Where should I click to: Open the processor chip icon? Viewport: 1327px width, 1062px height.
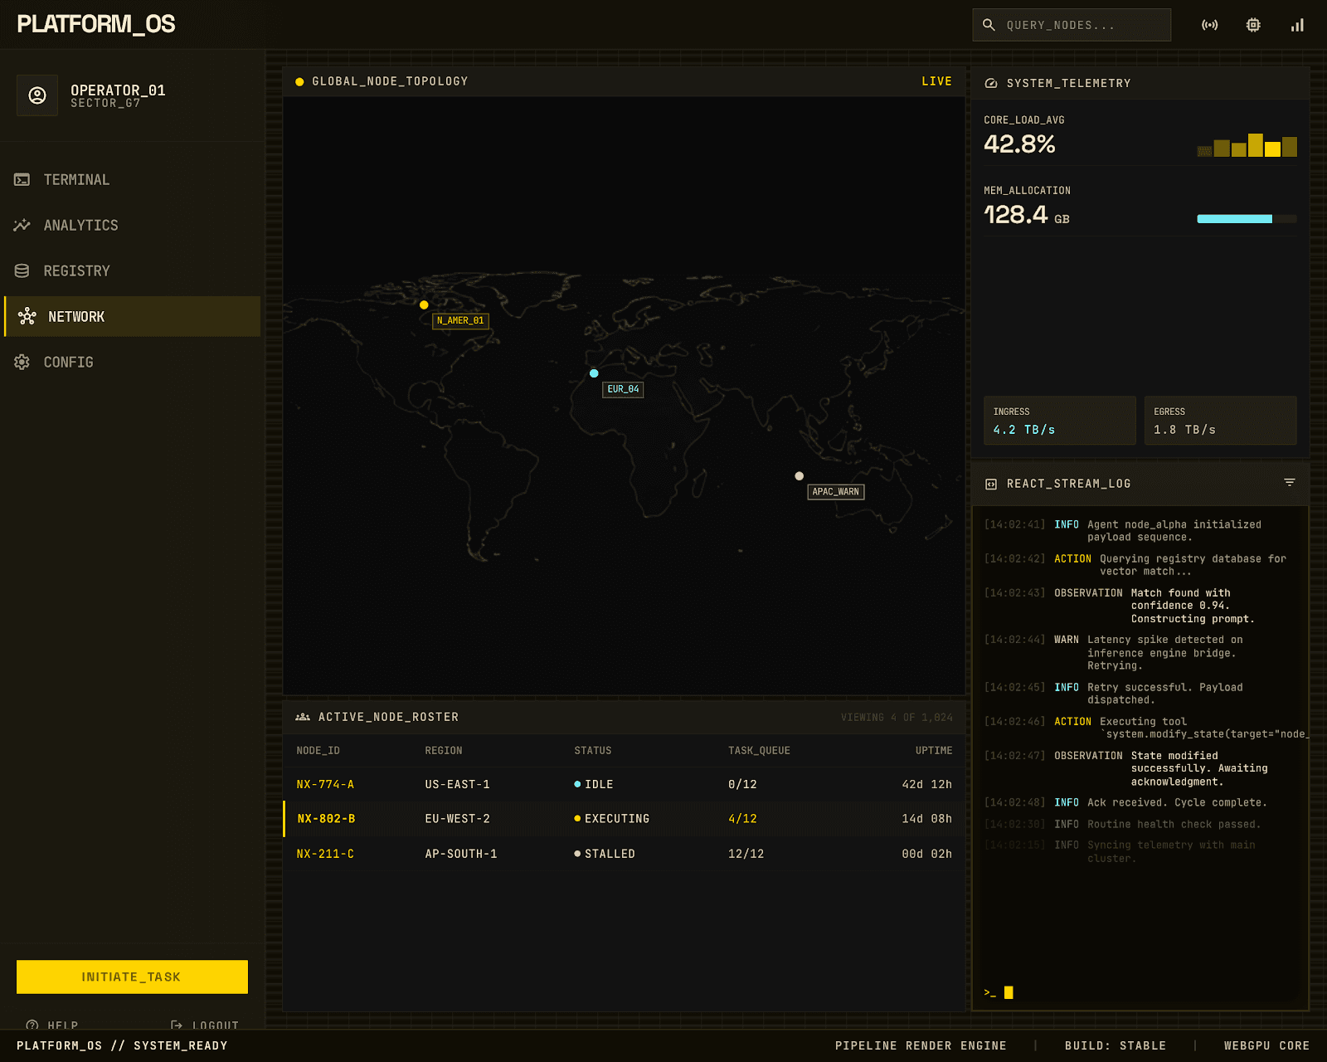pyautogui.click(x=1253, y=25)
